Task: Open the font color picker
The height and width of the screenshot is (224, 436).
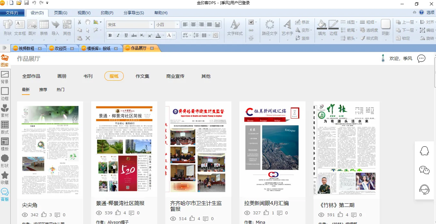Action: [158, 36]
